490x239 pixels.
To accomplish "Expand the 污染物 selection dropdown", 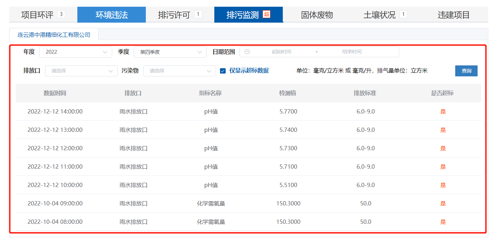I will pos(180,71).
